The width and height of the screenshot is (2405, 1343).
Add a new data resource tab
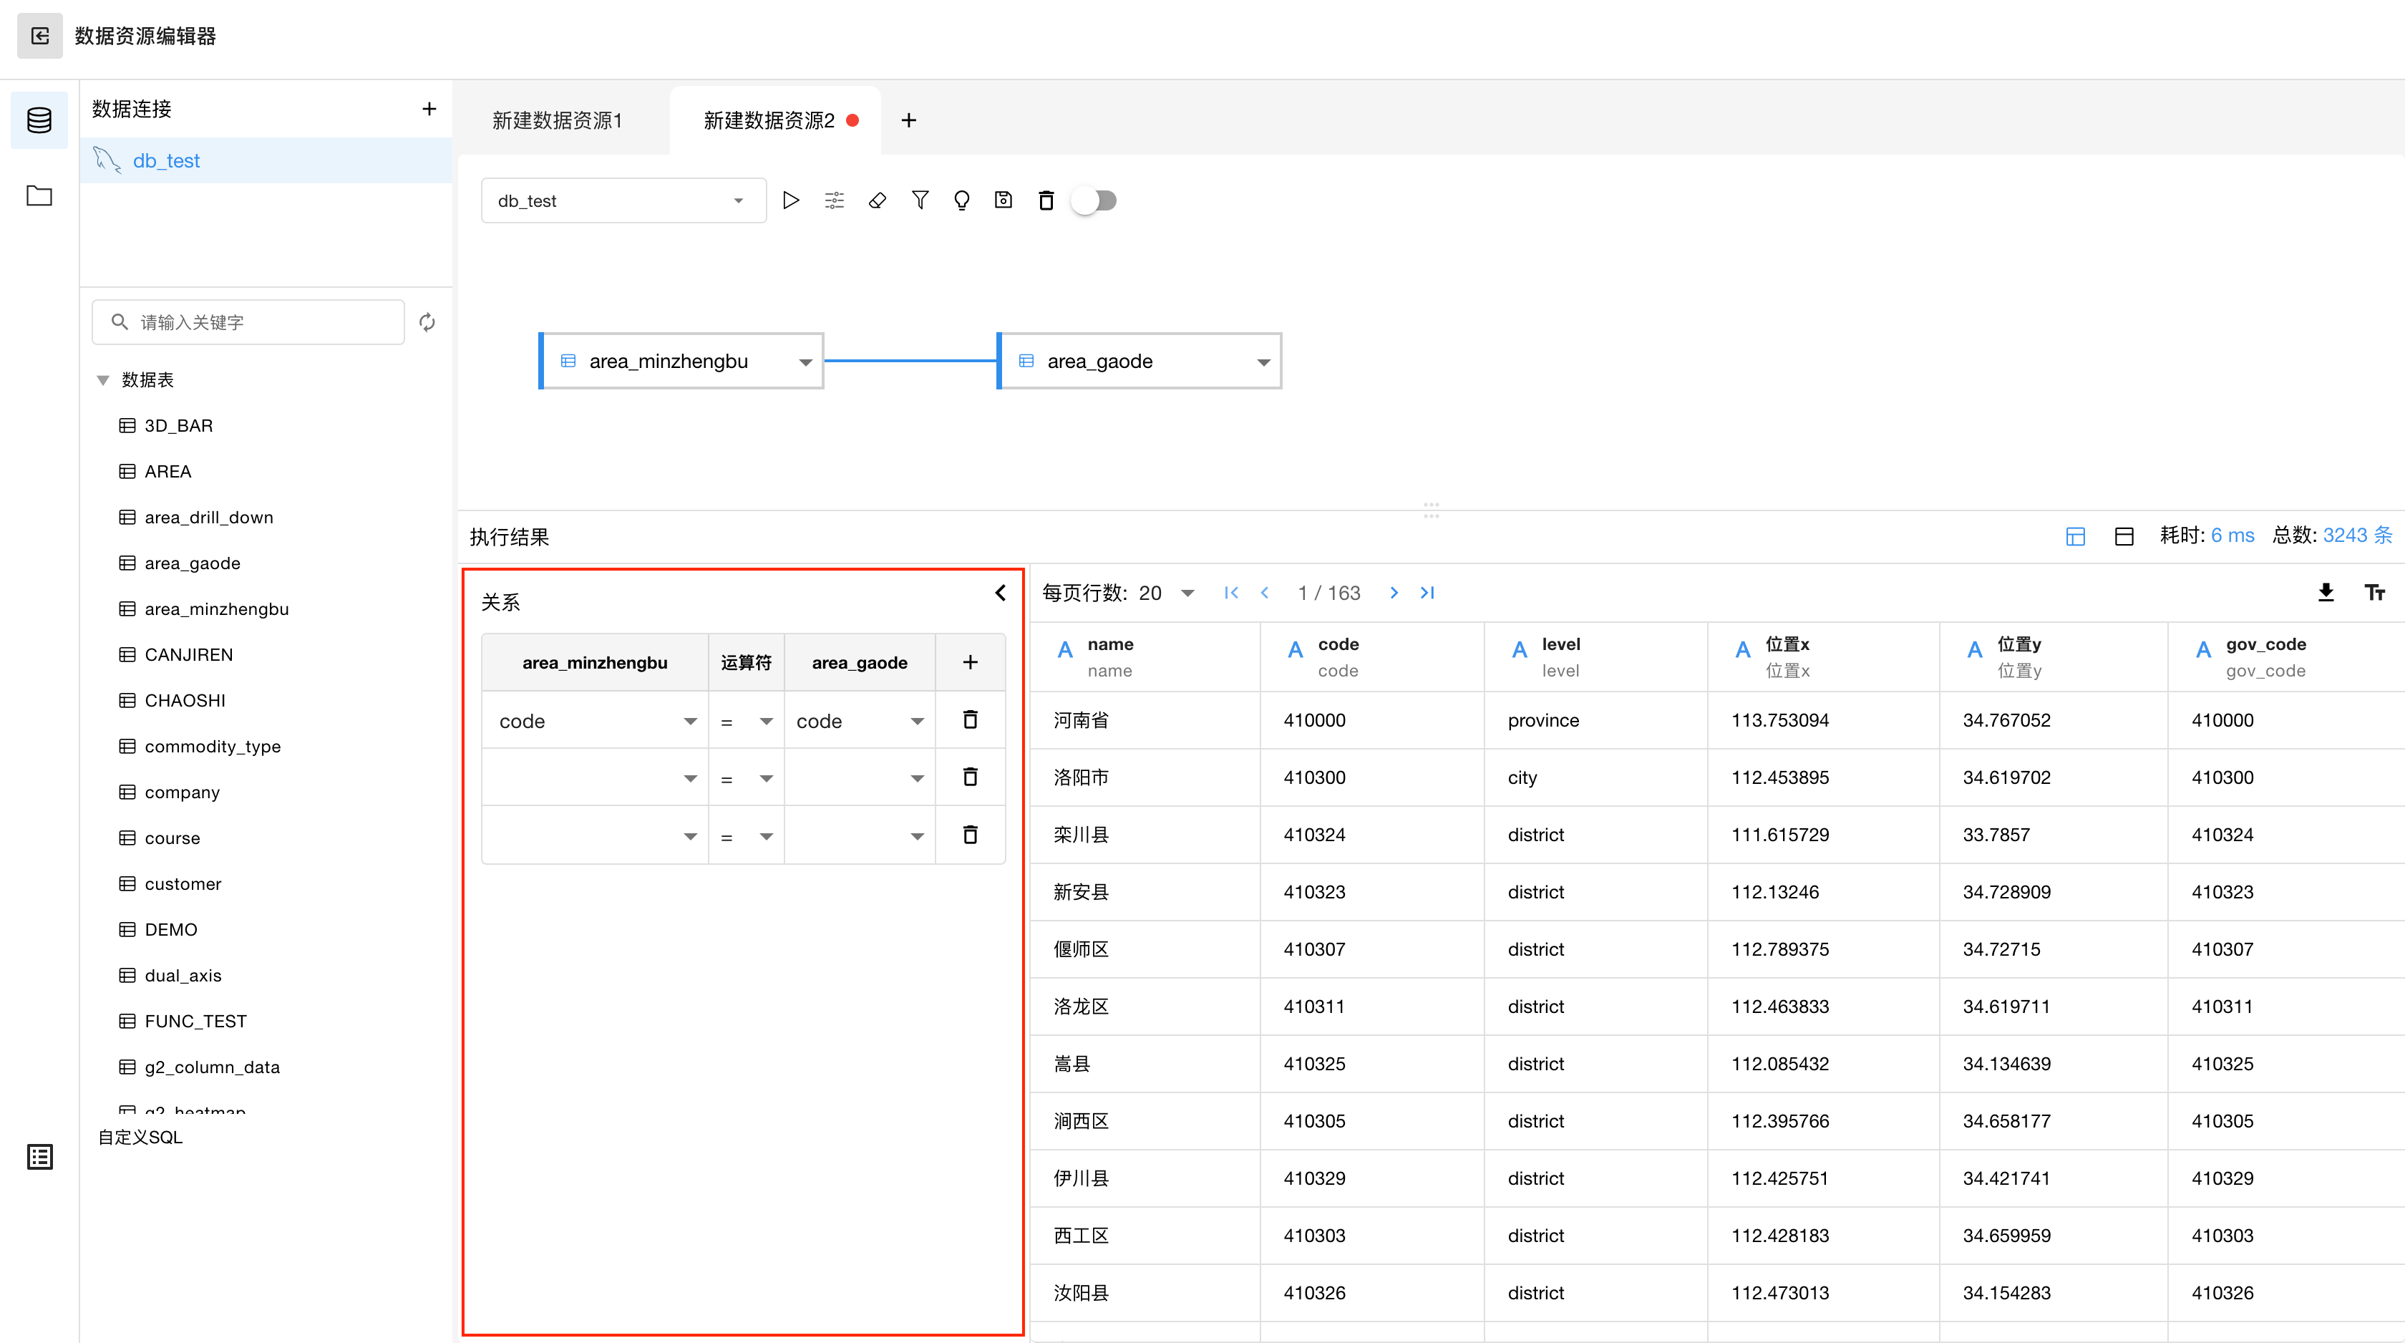(x=908, y=120)
